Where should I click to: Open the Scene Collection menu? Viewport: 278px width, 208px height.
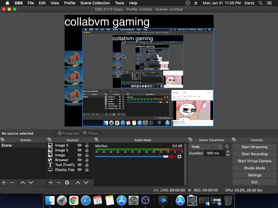coord(95,3)
